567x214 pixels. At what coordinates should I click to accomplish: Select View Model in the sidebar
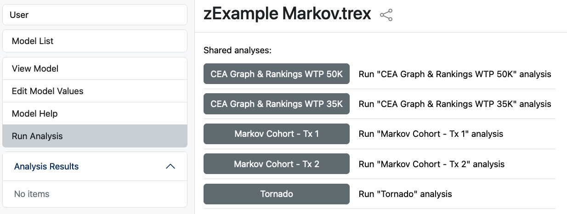pos(95,68)
